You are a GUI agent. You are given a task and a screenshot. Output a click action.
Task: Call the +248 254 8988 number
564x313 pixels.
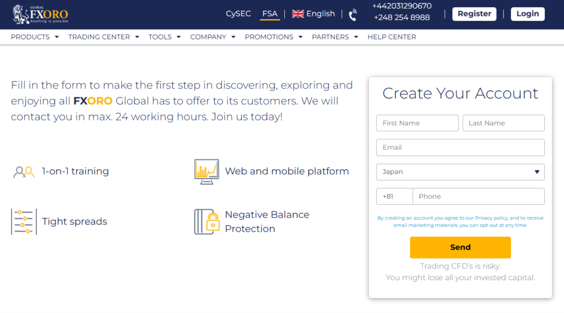[402, 18]
